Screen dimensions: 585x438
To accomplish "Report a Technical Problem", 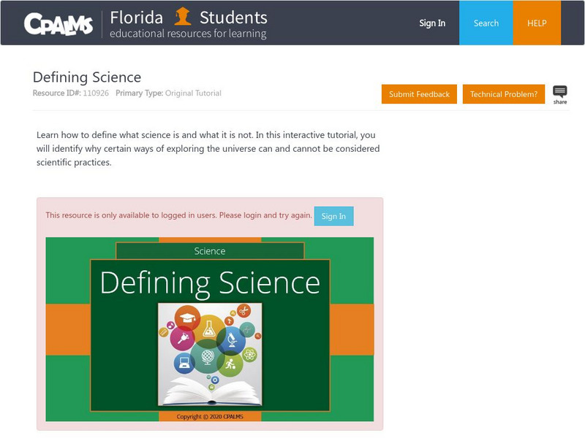I will [x=504, y=94].
